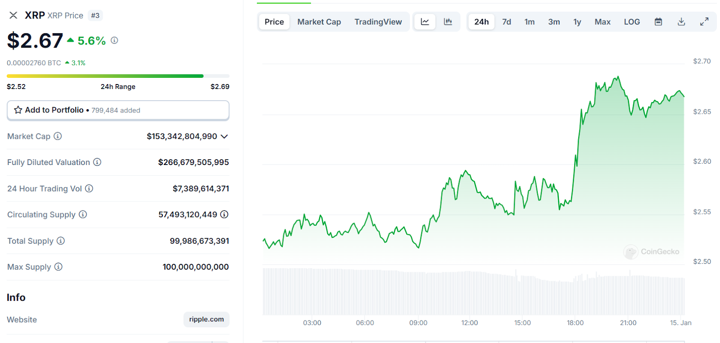Show Total Supply info icon
Image resolution: width=720 pixels, height=343 pixels.
(61, 241)
